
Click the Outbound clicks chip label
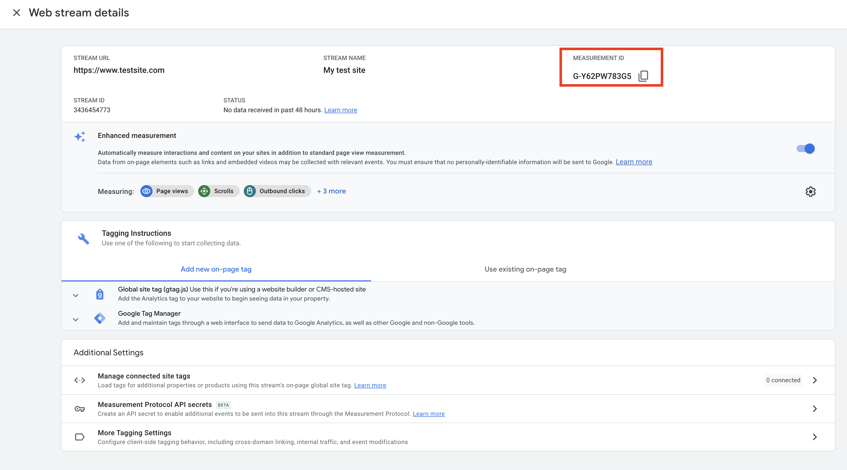pos(282,191)
